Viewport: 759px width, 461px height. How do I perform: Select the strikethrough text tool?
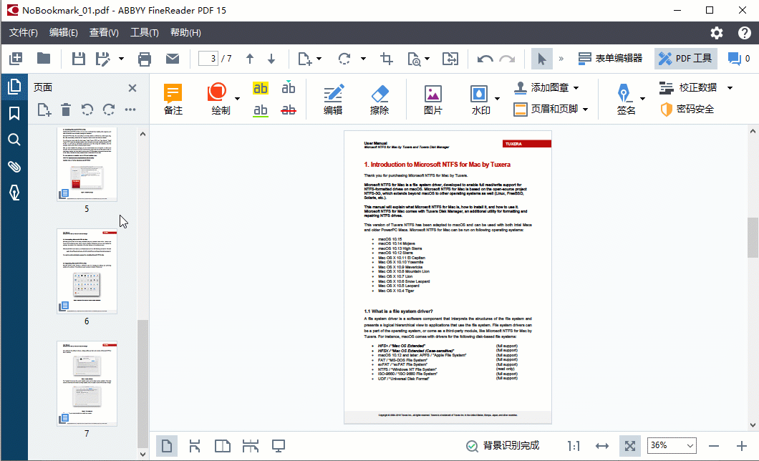pyautogui.click(x=289, y=110)
